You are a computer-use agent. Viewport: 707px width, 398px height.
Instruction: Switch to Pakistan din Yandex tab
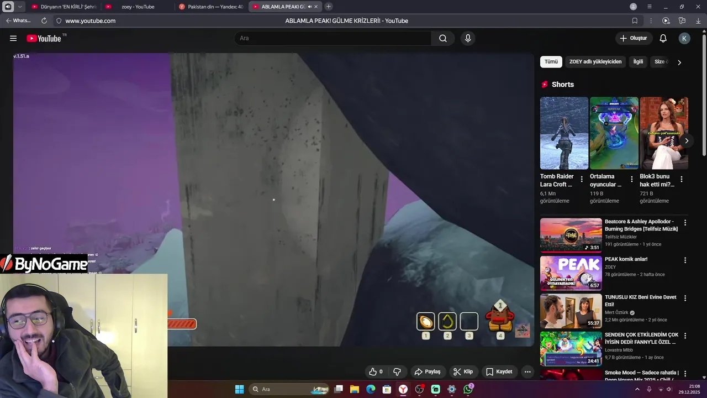point(211,7)
